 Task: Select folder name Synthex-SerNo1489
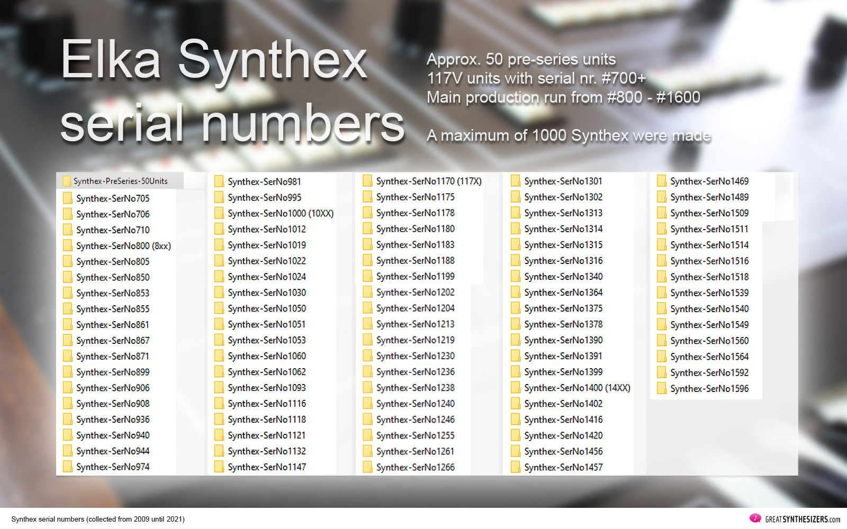tap(709, 197)
